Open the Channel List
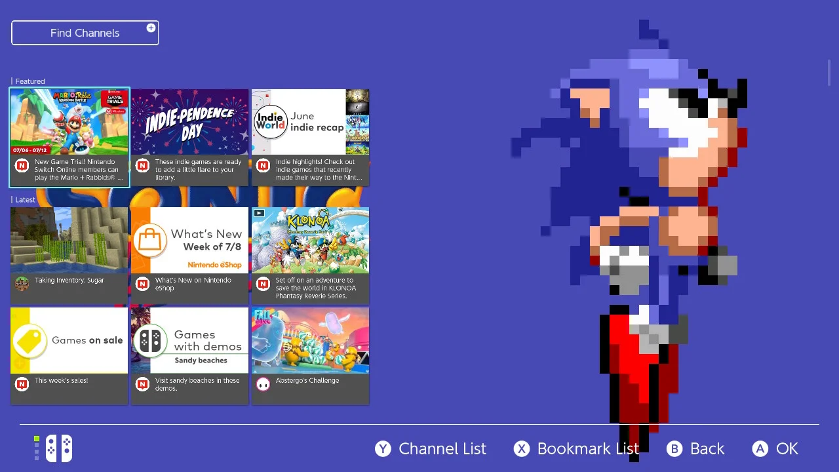 point(442,448)
